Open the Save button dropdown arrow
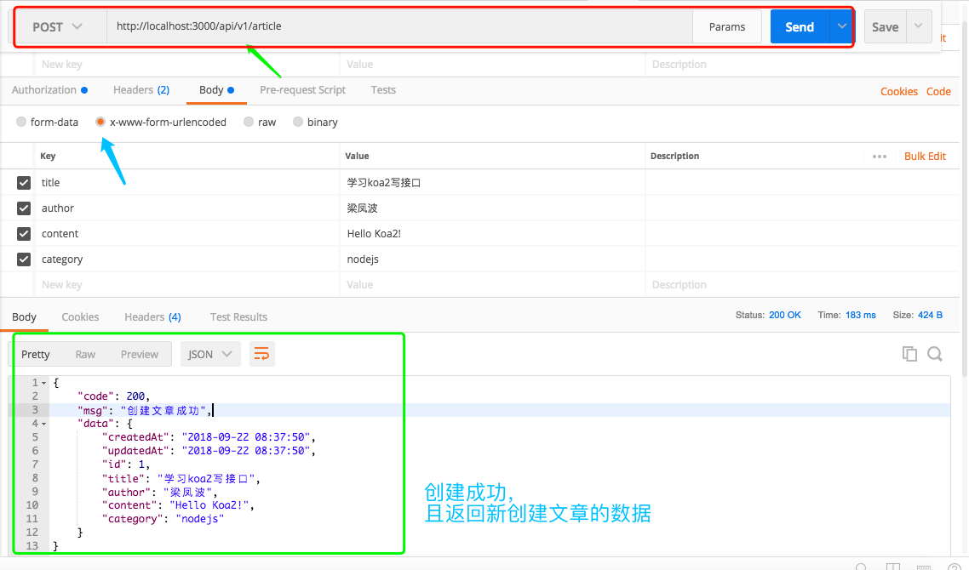969x570 pixels. pyautogui.click(x=919, y=26)
